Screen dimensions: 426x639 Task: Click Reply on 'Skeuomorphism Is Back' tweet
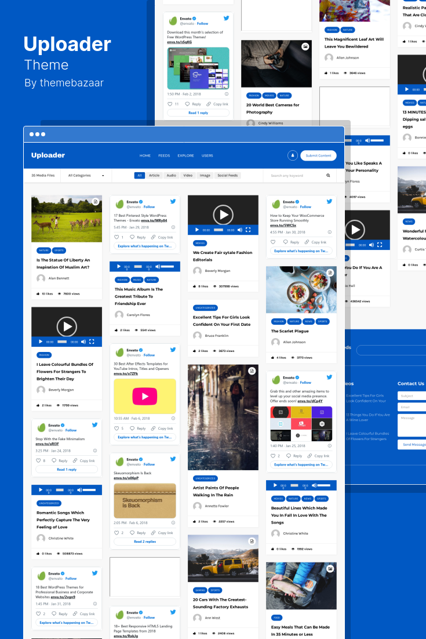(138, 533)
